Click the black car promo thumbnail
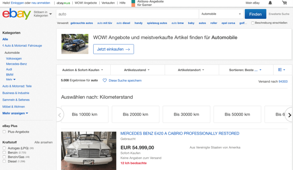 click(x=75, y=44)
